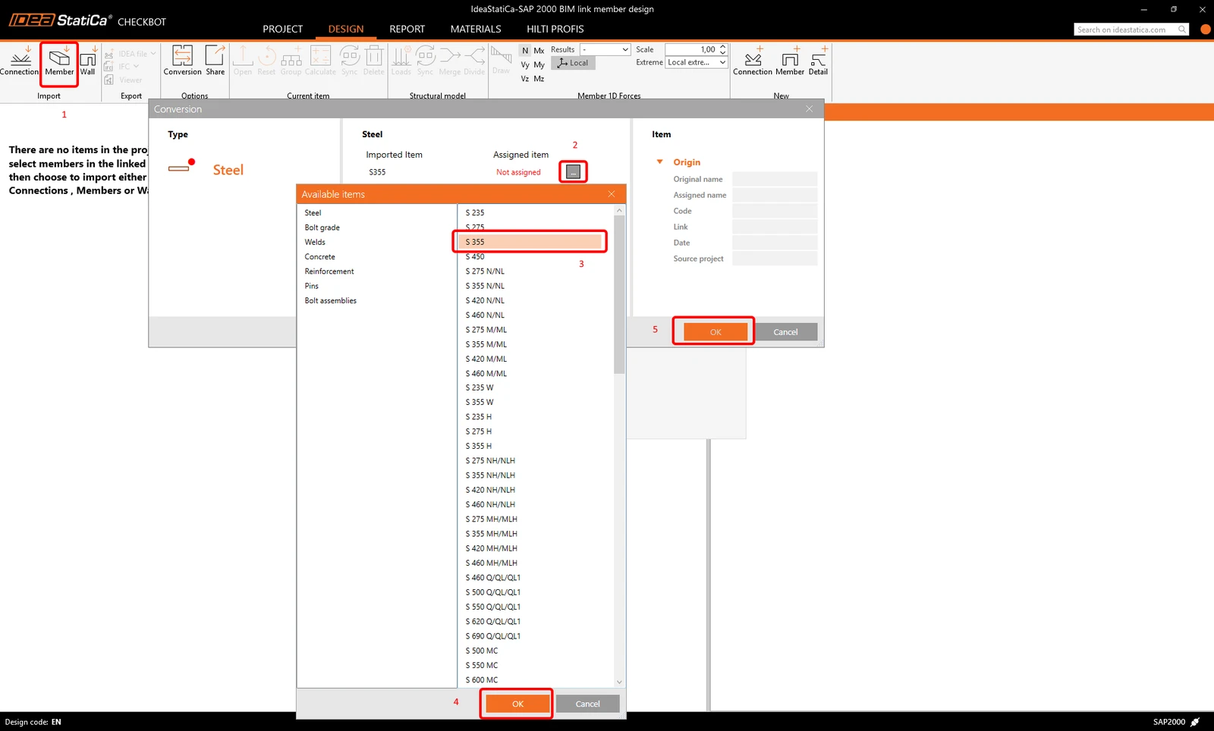Click the search magnifier icon
The height and width of the screenshot is (731, 1214).
click(1182, 30)
